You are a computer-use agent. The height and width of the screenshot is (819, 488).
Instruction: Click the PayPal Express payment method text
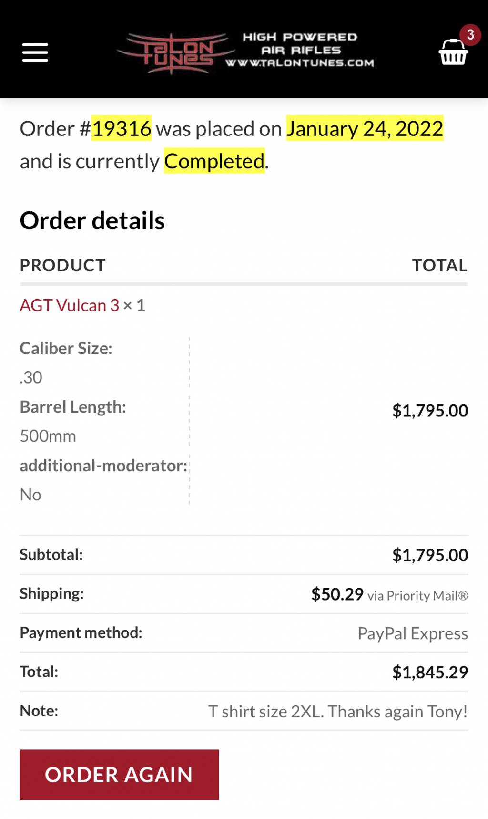tap(413, 633)
